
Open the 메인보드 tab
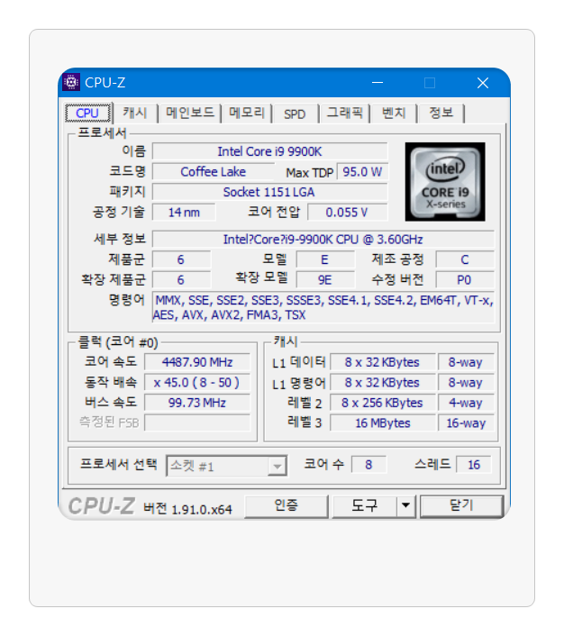pyautogui.click(x=189, y=113)
